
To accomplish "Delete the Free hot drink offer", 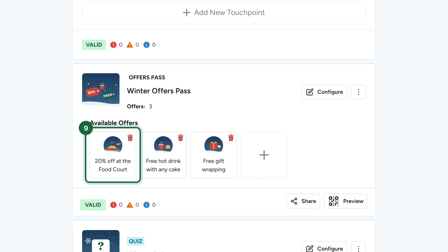I will [181, 138].
